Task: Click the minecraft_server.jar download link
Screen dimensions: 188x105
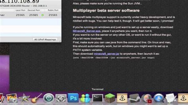Action: coord(107,54)
